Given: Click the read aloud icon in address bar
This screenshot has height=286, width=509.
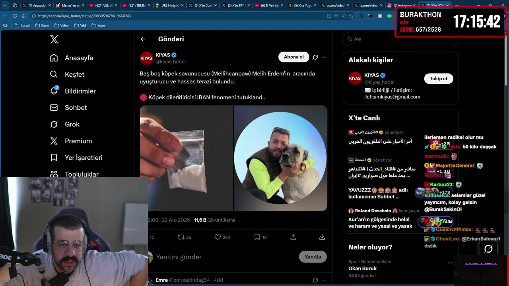Looking at the screenshot, I should coord(344,16).
